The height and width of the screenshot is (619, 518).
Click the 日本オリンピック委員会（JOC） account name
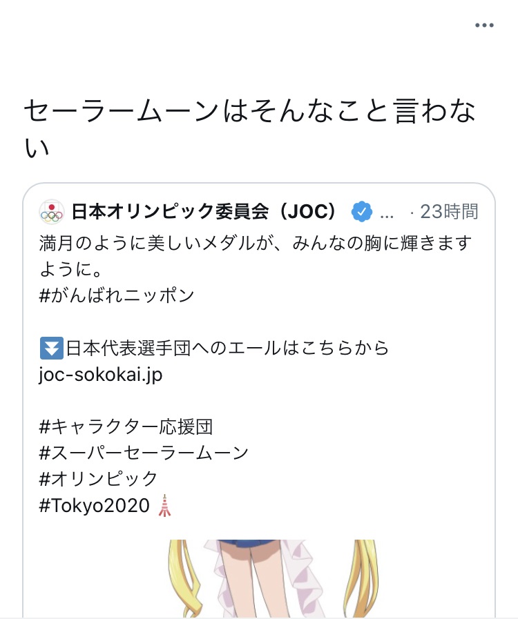[x=204, y=212]
